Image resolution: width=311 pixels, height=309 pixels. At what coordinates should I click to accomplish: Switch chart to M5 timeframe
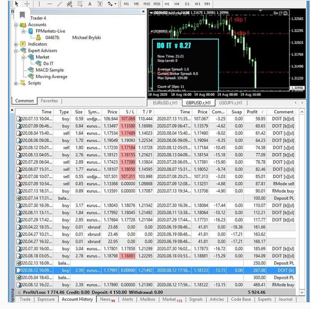pos(136,4)
